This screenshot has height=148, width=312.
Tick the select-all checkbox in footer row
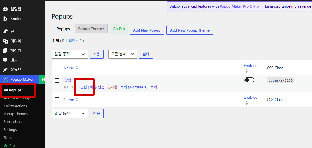point(57,100)
